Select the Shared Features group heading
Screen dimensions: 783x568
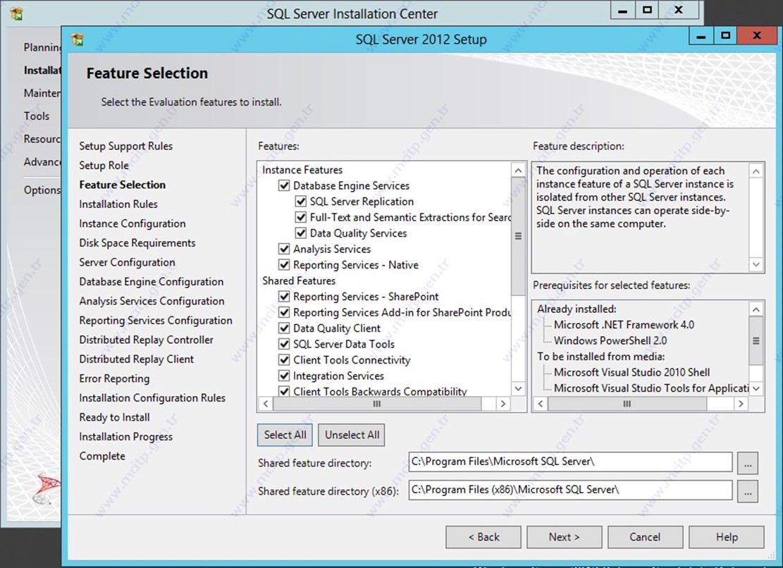coord(299,280)
